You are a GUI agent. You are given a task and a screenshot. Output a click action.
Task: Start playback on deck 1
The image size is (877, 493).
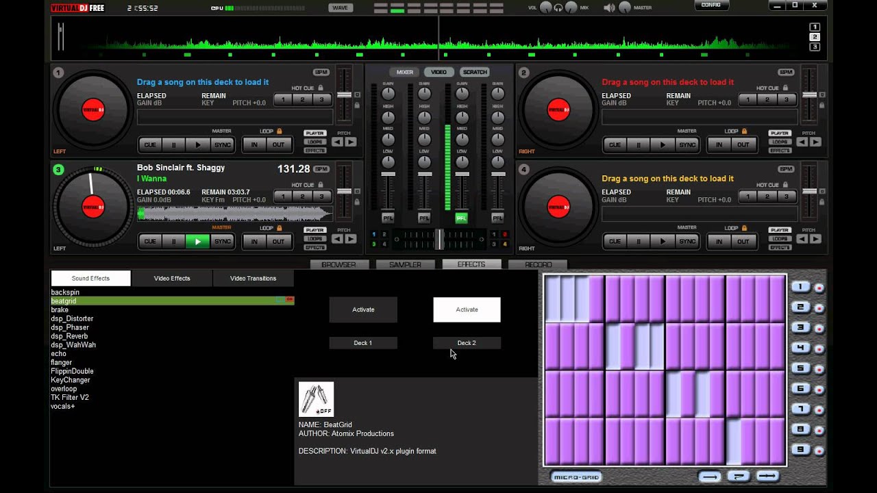pos(198,144)
